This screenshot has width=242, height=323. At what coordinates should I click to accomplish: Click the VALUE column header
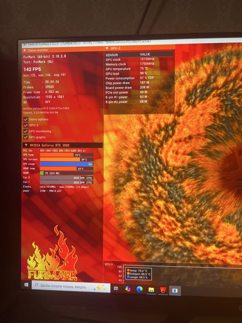145,54
